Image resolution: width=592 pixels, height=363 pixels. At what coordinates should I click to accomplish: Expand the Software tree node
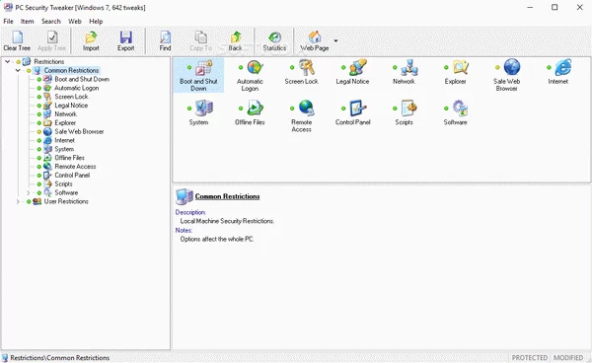point(29,192)
